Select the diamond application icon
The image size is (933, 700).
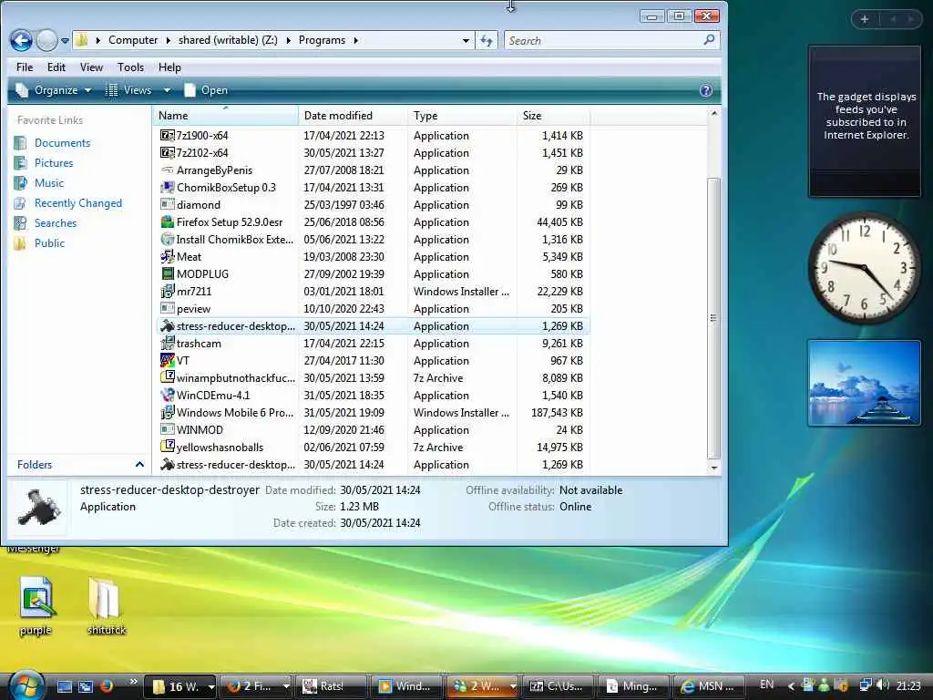168,204
